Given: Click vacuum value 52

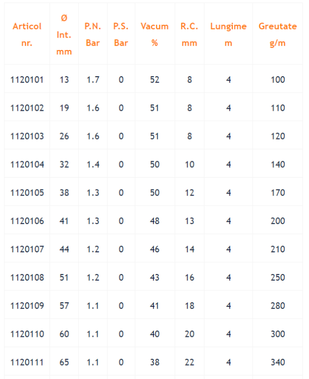Looking at the screenshot, I should pos(154,79).
